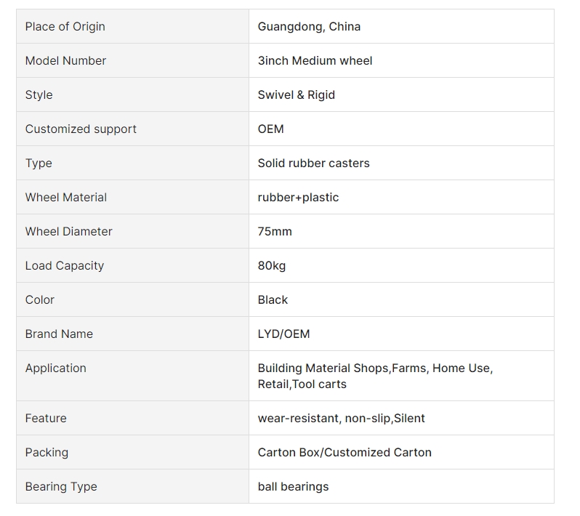Click the 'Wheel Diameter' label
Image resolution: width=580 pixels, height=516 pixels.
click(68, 232)
